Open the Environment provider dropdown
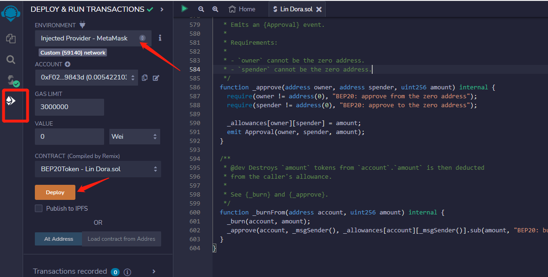548x277 pixels. pos(93,39)
